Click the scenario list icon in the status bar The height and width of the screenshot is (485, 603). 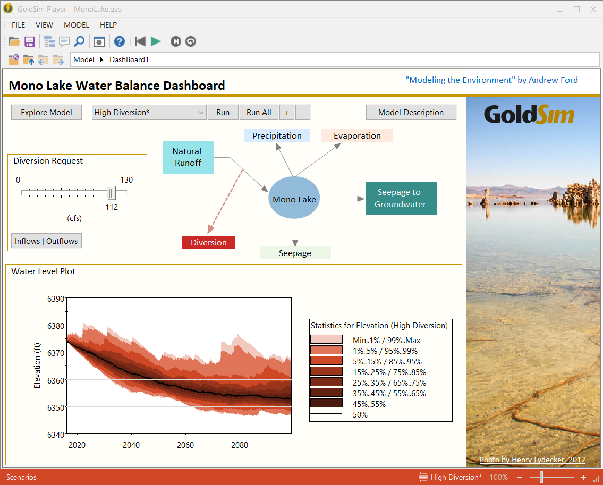(x=423, y=477)
